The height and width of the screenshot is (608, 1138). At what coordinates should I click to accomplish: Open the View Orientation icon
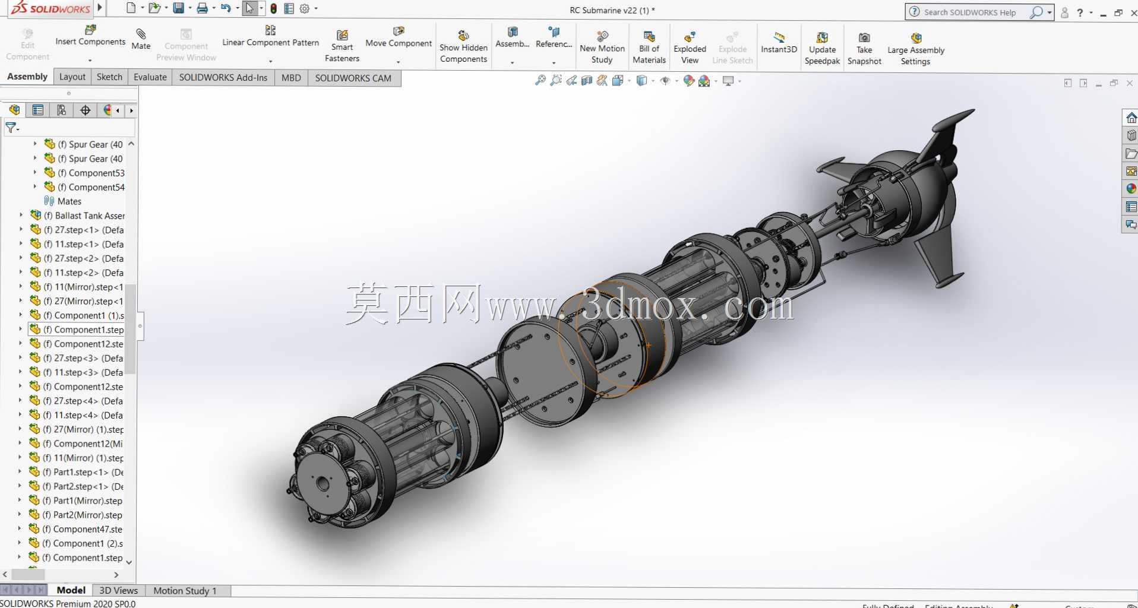[618, 80]
